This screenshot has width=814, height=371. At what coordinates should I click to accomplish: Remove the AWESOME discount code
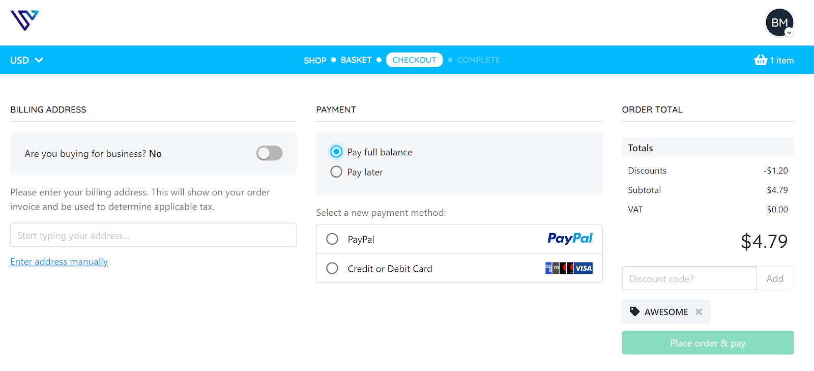(x=699, y=312)
